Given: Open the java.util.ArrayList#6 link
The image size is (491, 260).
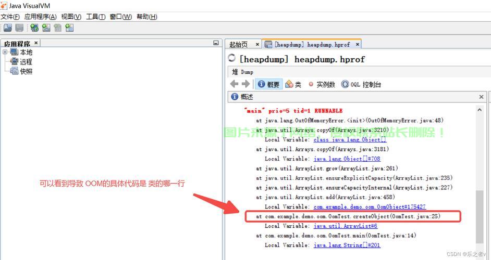Looking at the screenshot, I should click(x=346, y=226).
